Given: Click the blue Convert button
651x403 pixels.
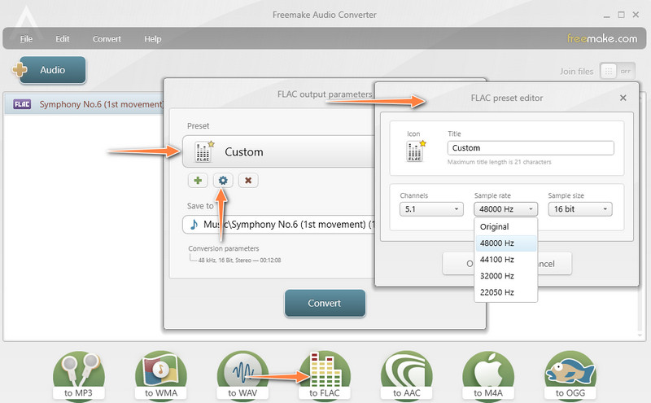Looking at the screenshot, I should 325,304.
